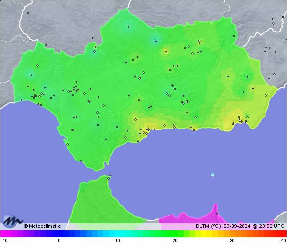Click the 20 label on the temperature scale
The image size is (287, 247).
click(175, 240)
